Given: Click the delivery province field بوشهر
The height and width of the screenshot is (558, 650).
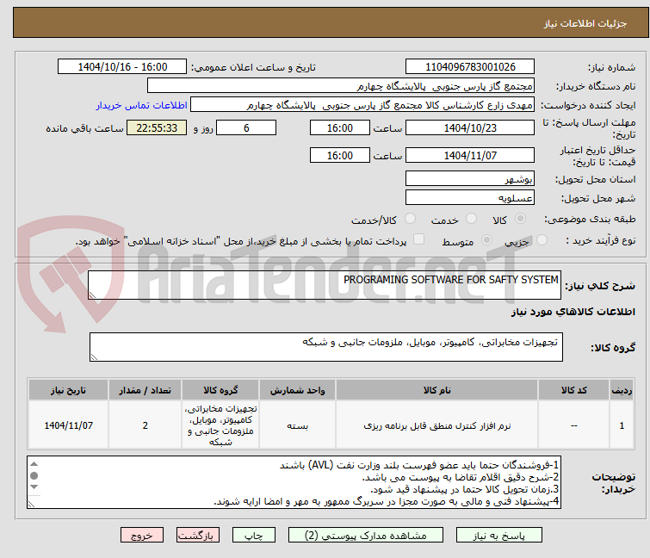Looking at the screenshot, I should pyautogui.click(x=470, y=178).
